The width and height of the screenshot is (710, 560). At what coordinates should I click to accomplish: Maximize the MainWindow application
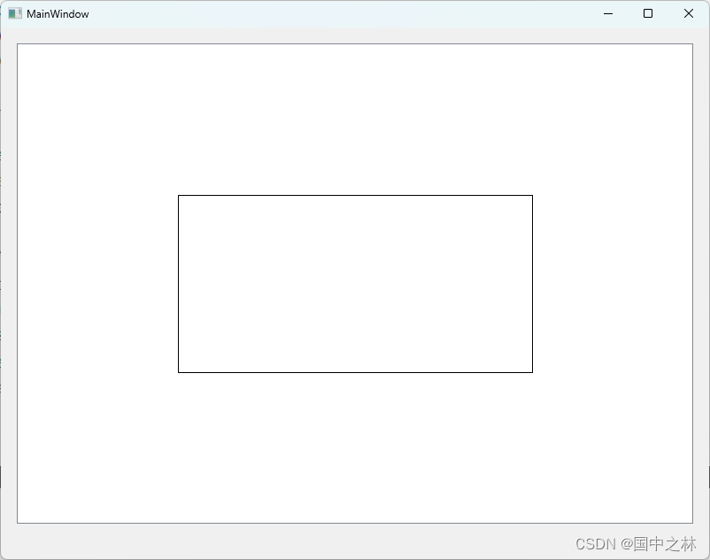point(647,13)
